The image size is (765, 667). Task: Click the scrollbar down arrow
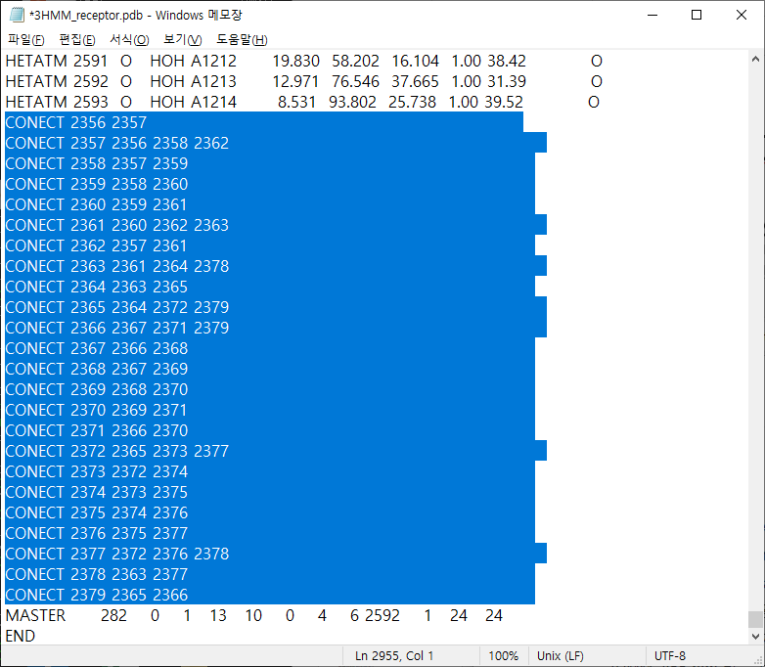[756, 637]
